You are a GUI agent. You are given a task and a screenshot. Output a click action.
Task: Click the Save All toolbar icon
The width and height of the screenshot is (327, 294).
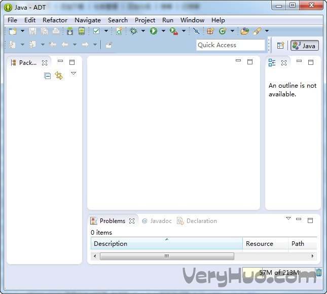click(44, 31)
